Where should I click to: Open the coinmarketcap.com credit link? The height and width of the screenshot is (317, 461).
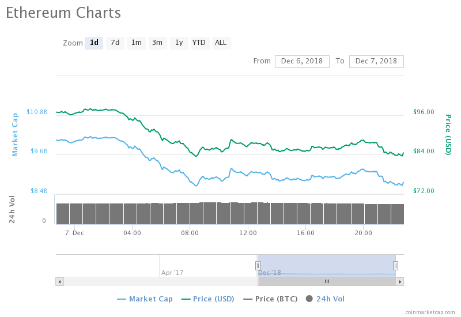430,312
